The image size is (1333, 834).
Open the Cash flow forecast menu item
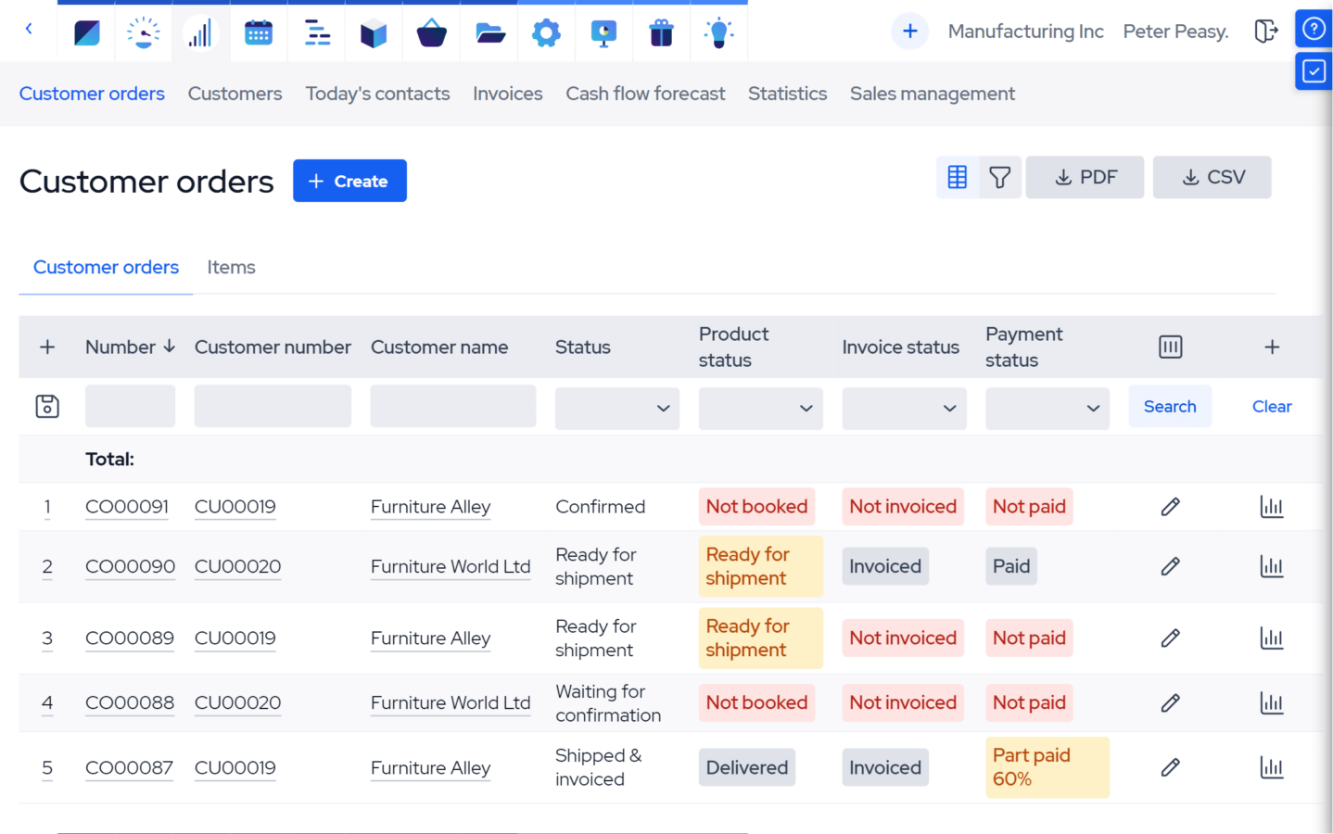645,93
